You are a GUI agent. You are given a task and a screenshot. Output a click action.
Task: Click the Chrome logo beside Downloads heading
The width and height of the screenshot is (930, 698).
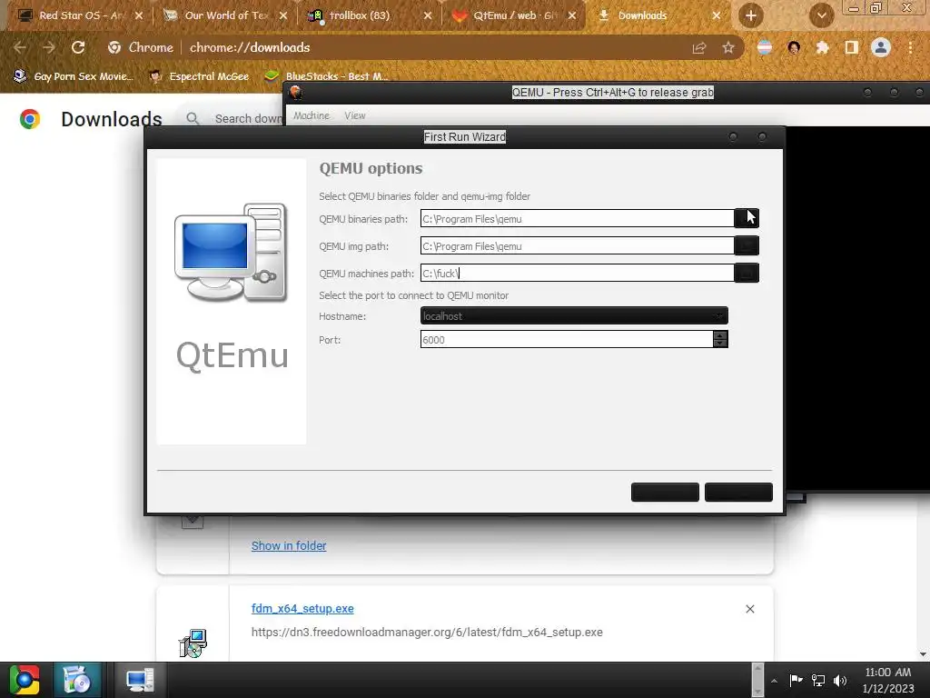[30, 119]
